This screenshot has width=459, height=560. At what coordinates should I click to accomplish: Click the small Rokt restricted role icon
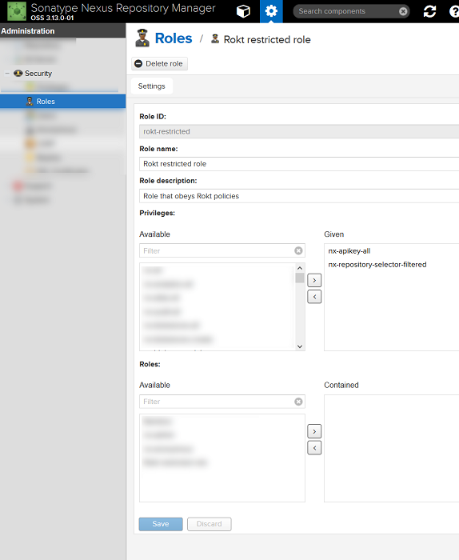(x=215, y=39)
